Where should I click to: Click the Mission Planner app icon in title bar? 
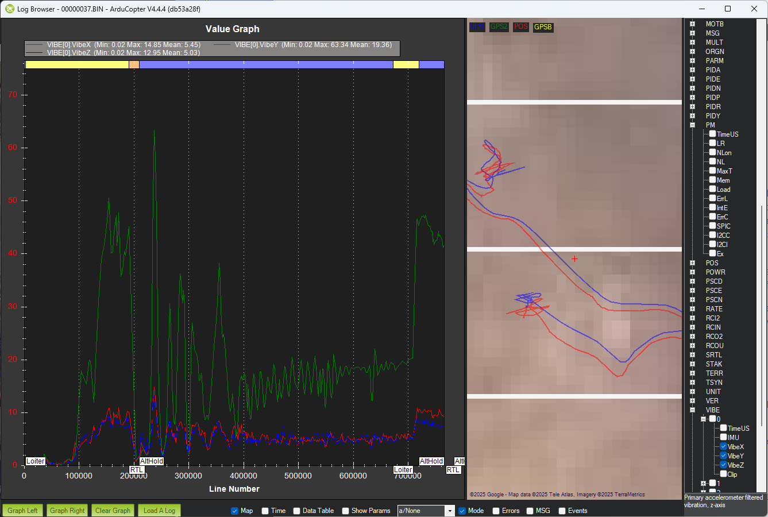(x=9, y=9)
